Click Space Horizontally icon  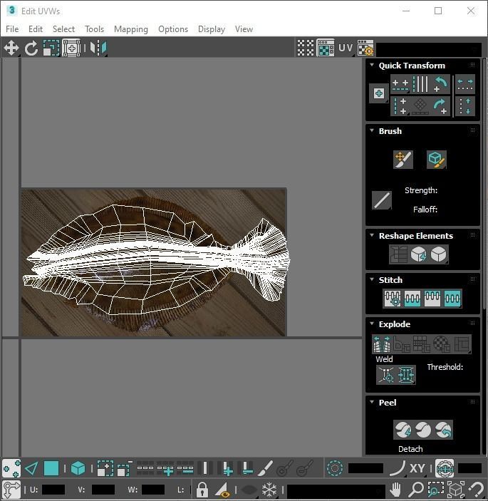[465, 84]
